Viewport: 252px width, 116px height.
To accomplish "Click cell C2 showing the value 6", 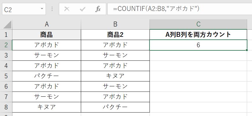I will pyautogui.click(x=198, y=45).
